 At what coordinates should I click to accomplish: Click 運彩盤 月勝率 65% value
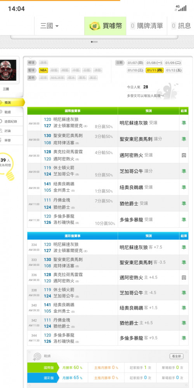(72, 378)
